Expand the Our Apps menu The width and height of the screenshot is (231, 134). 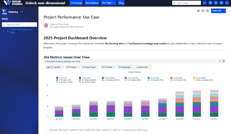coord(109,3)
